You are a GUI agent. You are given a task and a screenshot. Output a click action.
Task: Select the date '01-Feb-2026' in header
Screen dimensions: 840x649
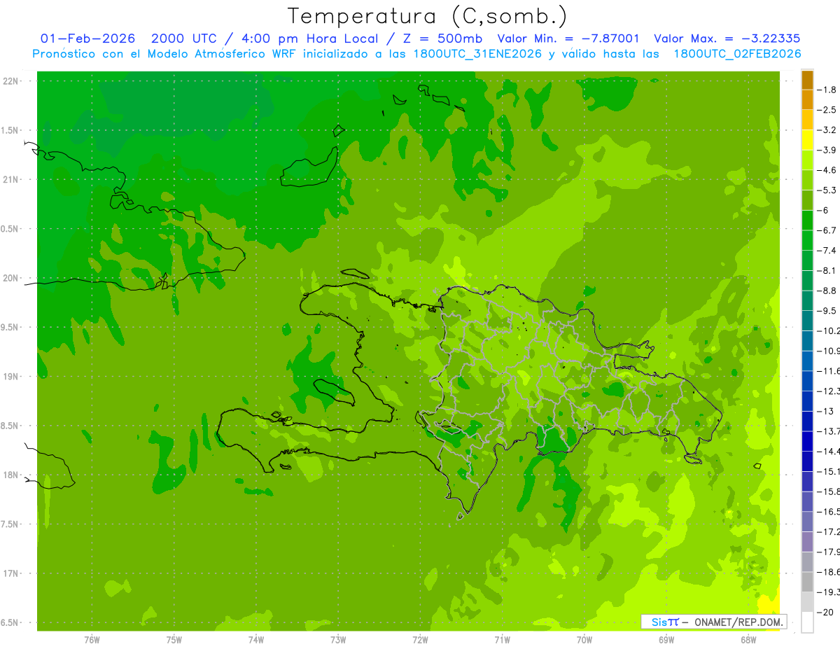click(87, 39)
